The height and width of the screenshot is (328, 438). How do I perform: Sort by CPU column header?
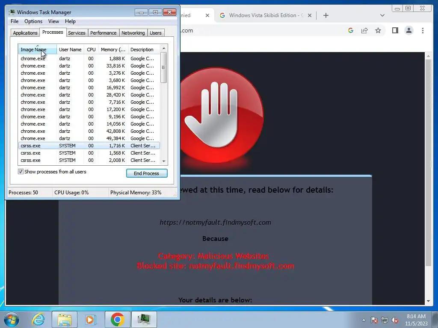pos(91,50)
